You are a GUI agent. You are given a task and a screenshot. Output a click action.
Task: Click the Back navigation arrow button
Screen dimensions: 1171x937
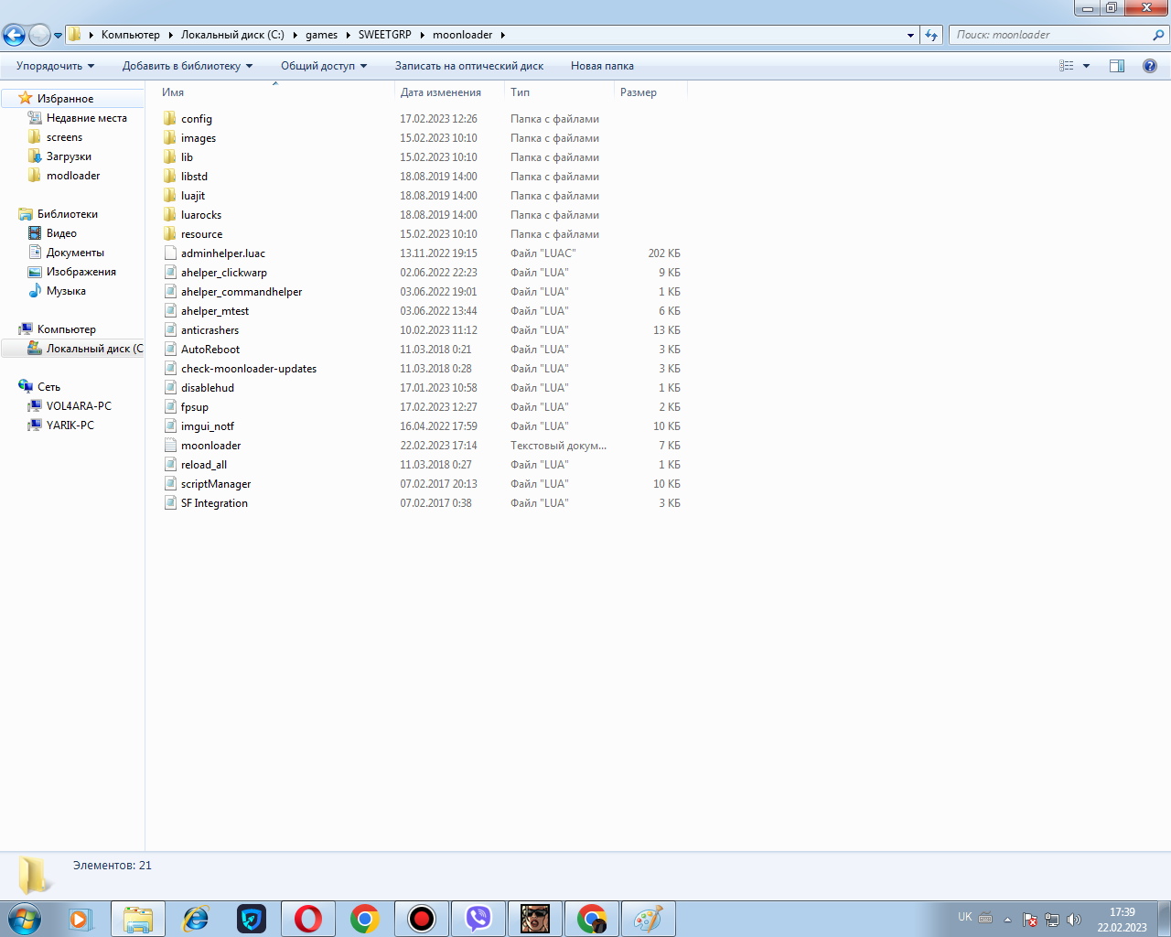pos(15,35)
